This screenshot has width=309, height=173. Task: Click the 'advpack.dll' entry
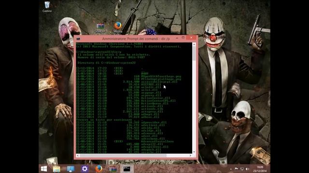pyautogui.click(x=151, y=149)
